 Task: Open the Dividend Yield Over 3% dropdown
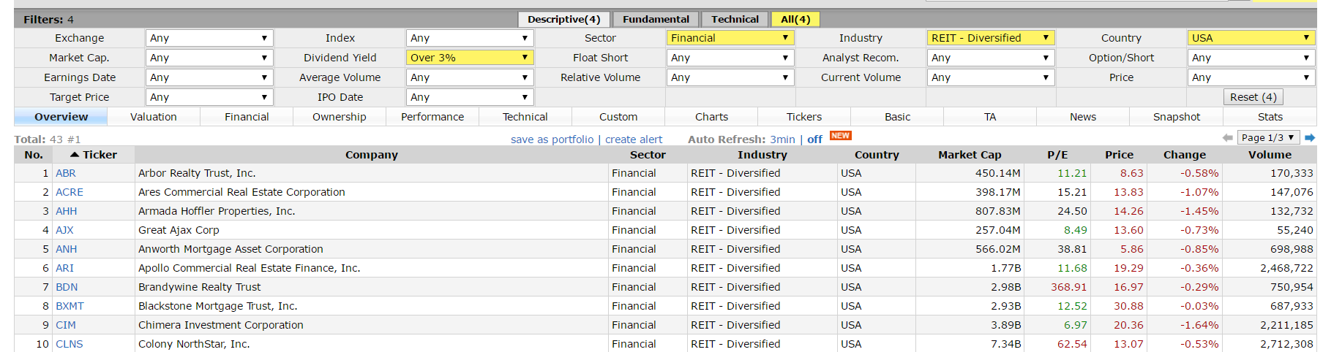(470, 58)
